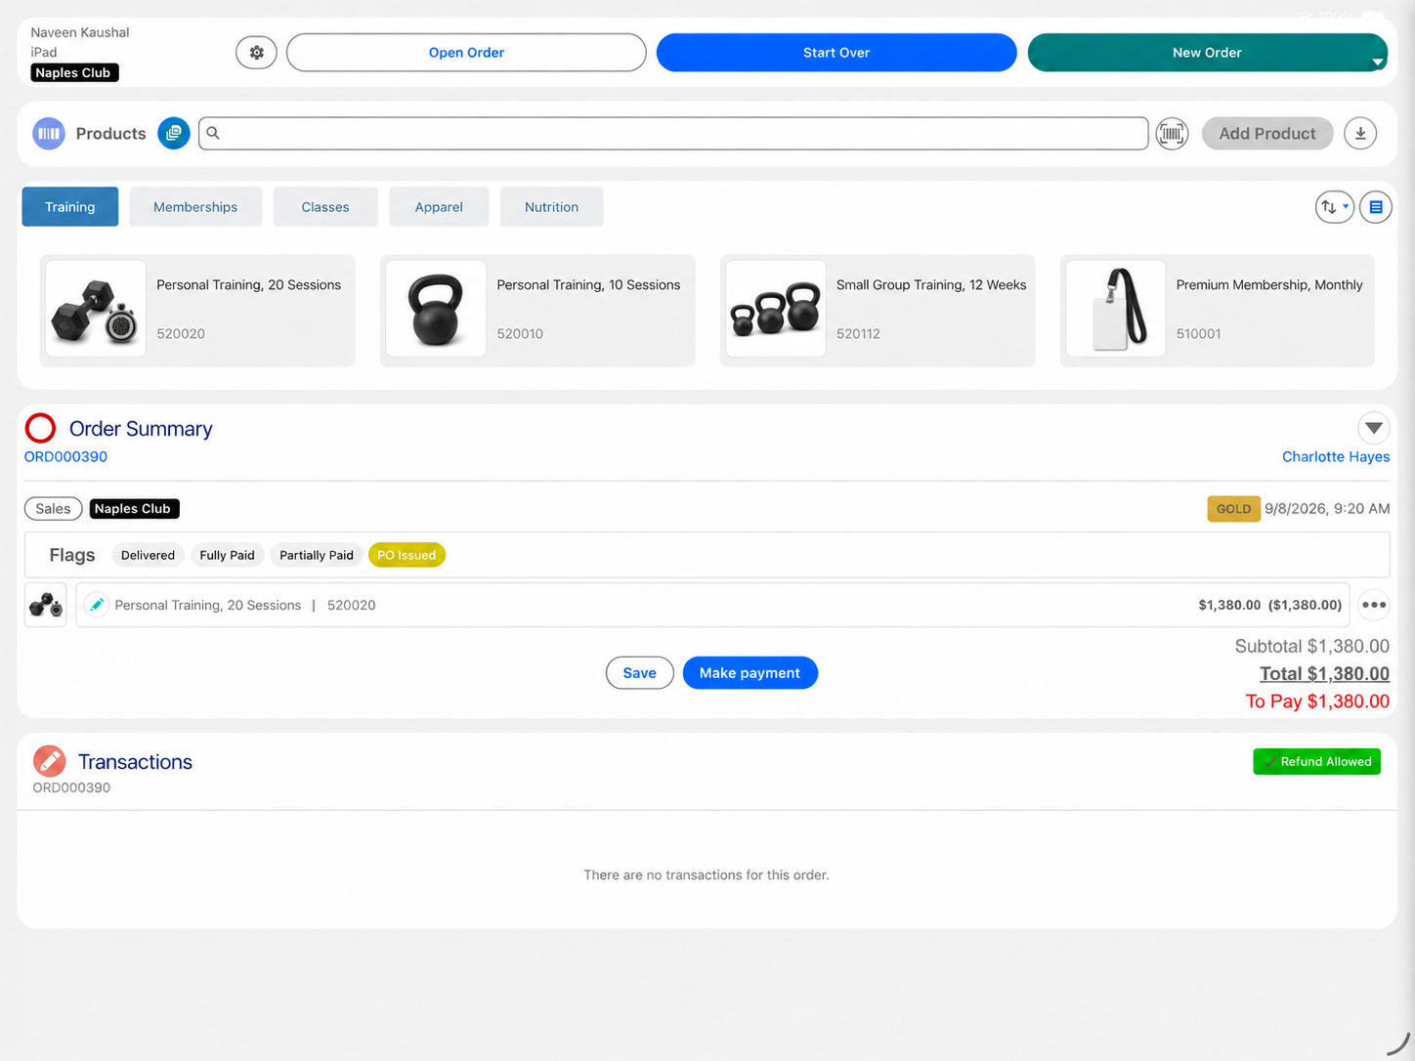The width and height of the screenshot is (1415, 1061).
Task: Switch to the Apparel tab
Action: (x=439, y=207)
